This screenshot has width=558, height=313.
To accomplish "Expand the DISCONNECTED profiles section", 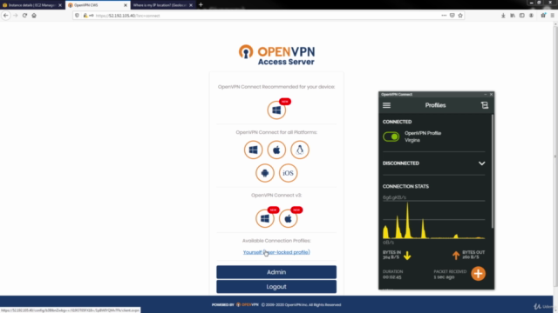I will pyautogui.click(x=481, y=163).
